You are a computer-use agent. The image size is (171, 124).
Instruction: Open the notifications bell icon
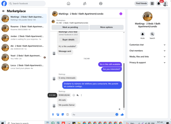click(x=159, y=3)
